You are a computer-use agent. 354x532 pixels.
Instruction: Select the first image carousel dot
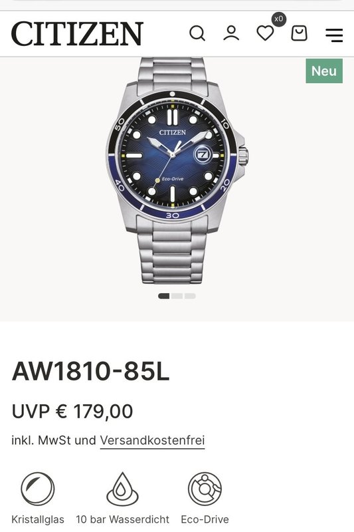pos(164,296)
